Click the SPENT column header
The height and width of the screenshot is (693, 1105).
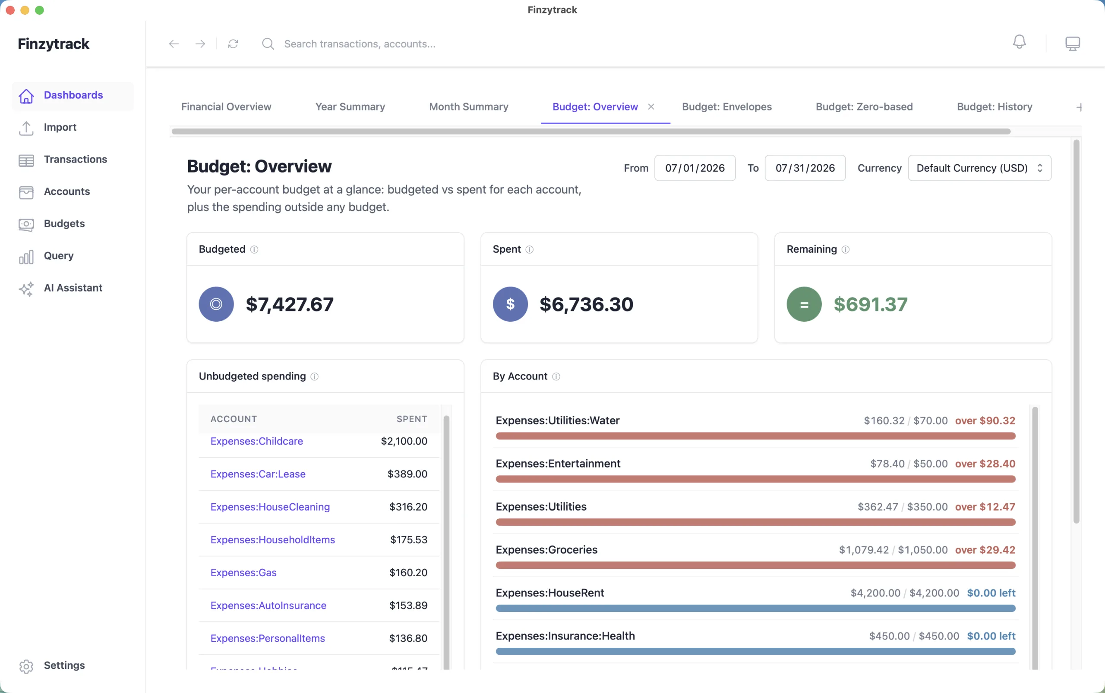click(411, 419)
